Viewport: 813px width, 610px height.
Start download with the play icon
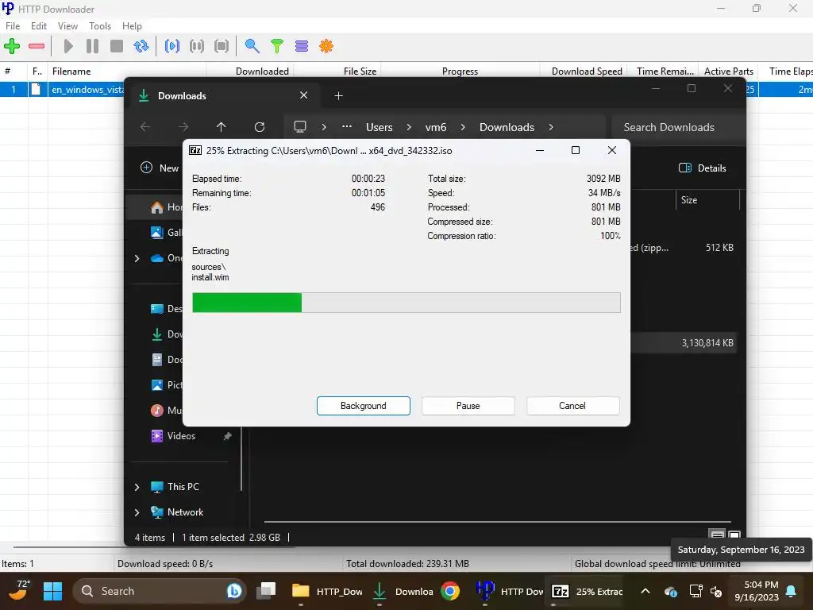click(x=68, y=46)
